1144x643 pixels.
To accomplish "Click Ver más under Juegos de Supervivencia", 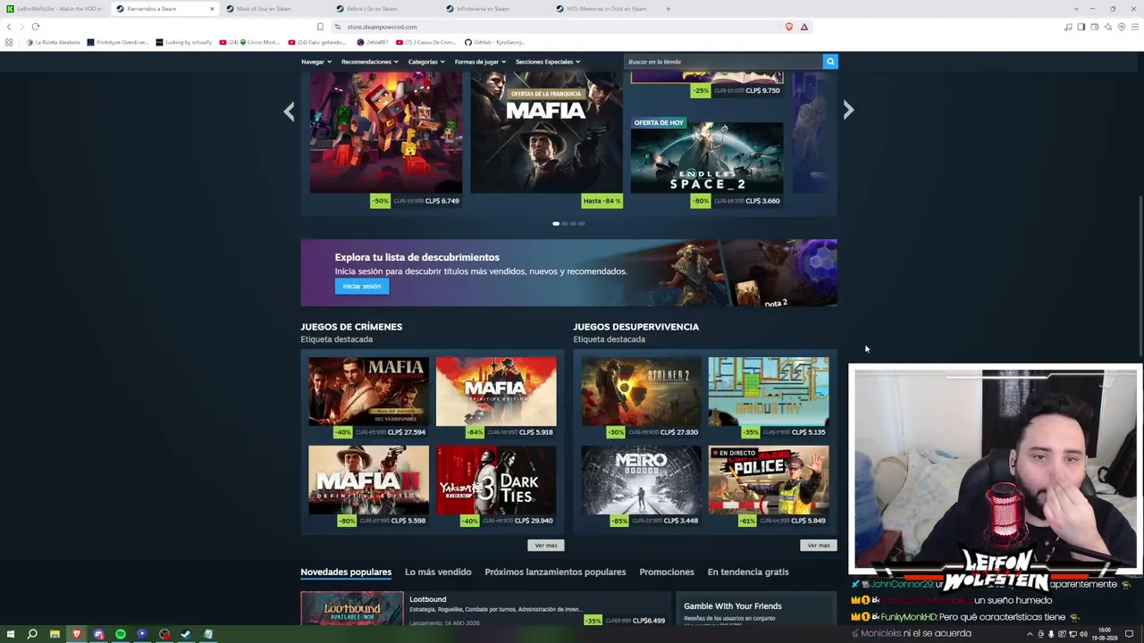I will [x=819, y=545].
